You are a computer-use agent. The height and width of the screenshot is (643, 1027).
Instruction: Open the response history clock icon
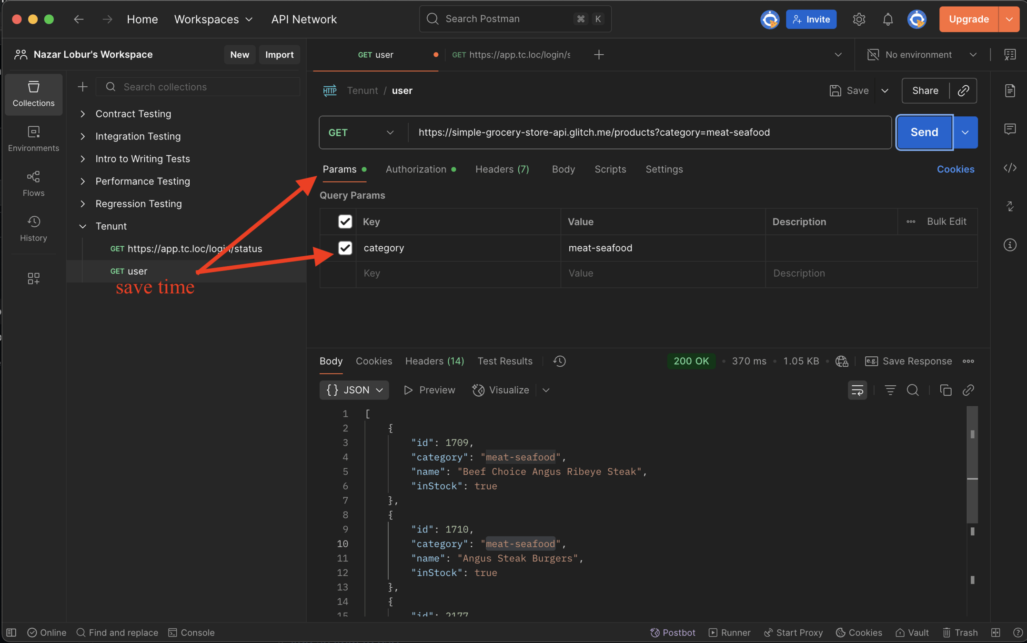pyautogui.click(x=559, y=361)
